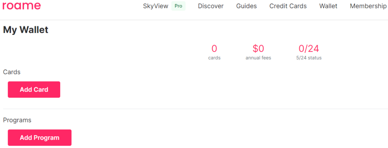Click the $0 amount figure
Viewport: 388px width, 148px height.
pyautogui.click(x=258, y=49)
